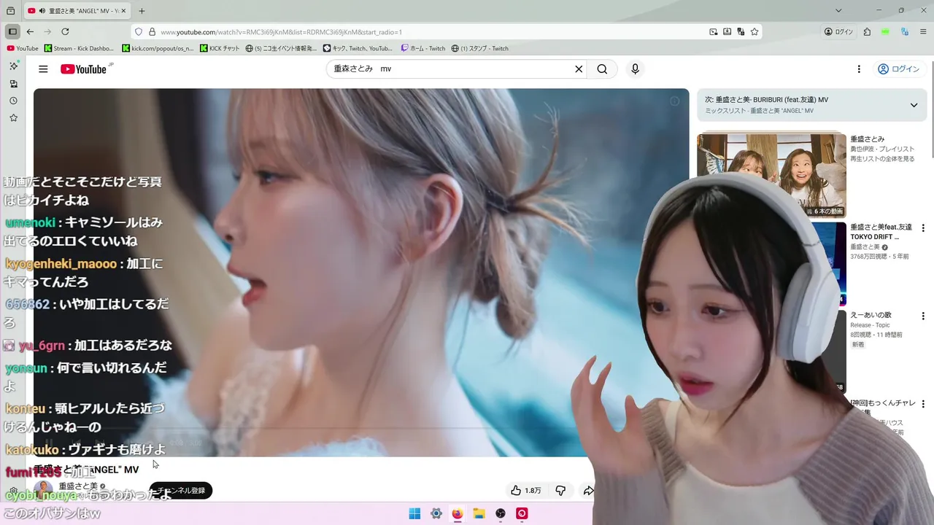Open キック、Twitch、YouTube bookmark
Image resolution: width=934 pixels, height=525 pixels.
pos(358,48)
